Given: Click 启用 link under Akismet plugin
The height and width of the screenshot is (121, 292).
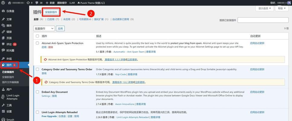Looking at the screenshot, I should pyautogui.click(x=44, y=47).
